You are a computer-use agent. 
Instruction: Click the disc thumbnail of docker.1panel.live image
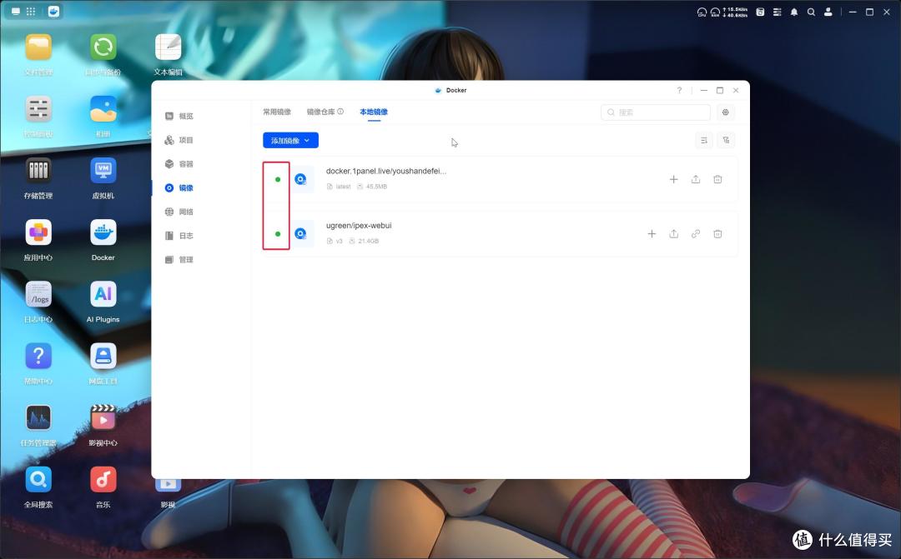(x=300, y=180)
